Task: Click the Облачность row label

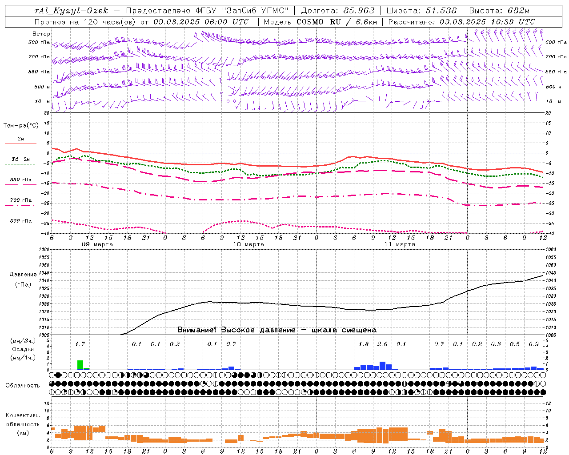Action: (23, 385)
